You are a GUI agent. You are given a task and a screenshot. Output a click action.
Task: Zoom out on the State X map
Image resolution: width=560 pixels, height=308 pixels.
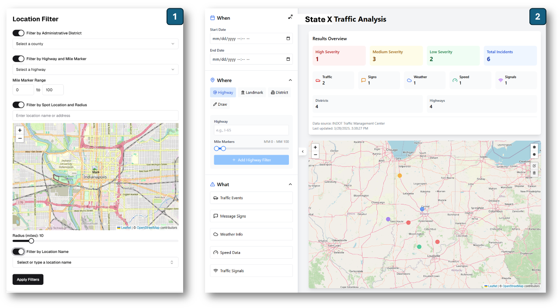coord(315,155)
